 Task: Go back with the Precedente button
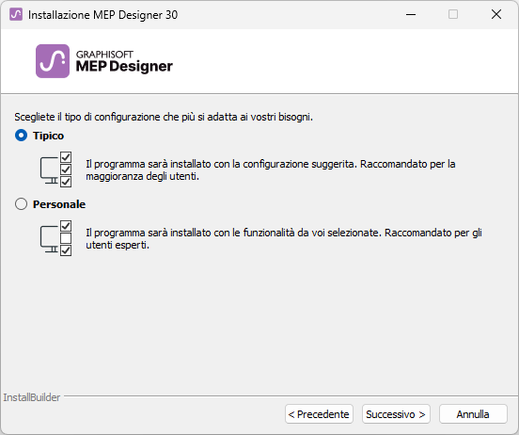[x=319, y=413]
